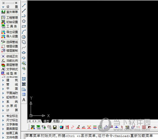Select the Point tool
Screen dimensions: 158x139
coord(24,74)
